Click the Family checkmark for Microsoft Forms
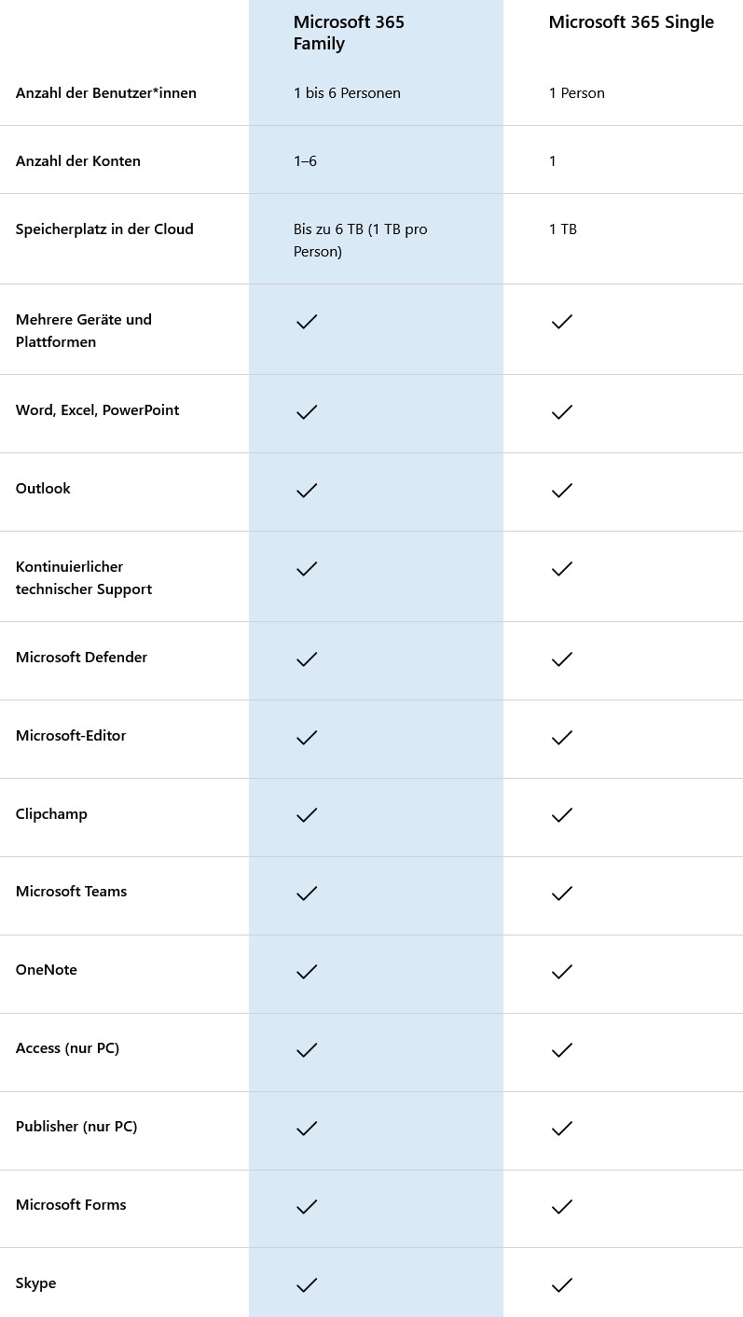Image resolution: width=743 pixels, height=1317 pixels. coord(307,1206)
